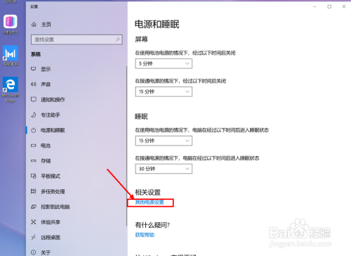
Task: Click the 专注助手 moon icon
Action: pyautogui.click(x=34, y=115)
